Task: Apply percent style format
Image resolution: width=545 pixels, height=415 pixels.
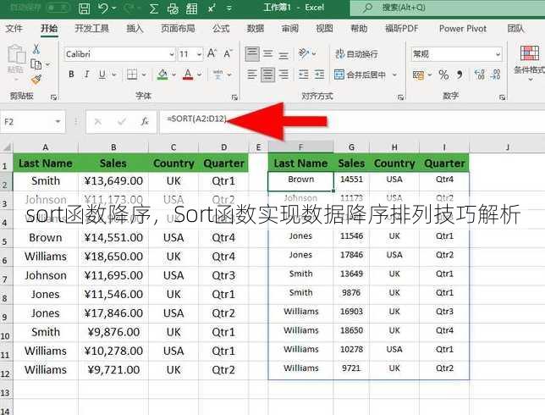Action: tap(443, 75)
